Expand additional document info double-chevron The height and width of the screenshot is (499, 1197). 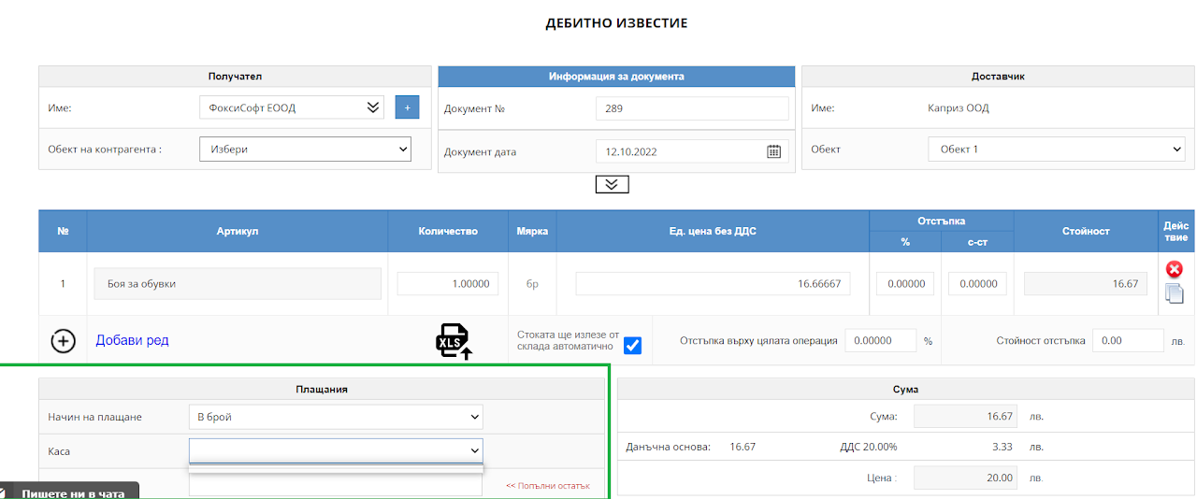[612, 184]
